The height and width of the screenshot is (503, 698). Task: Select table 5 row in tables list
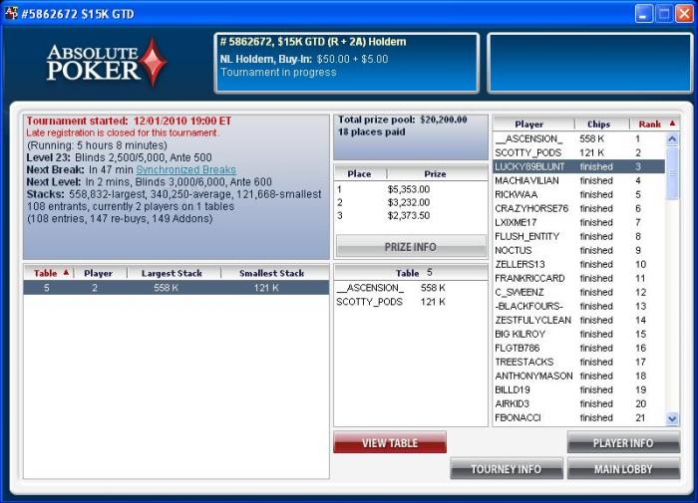pyautogui.click(x=176, y=288)
